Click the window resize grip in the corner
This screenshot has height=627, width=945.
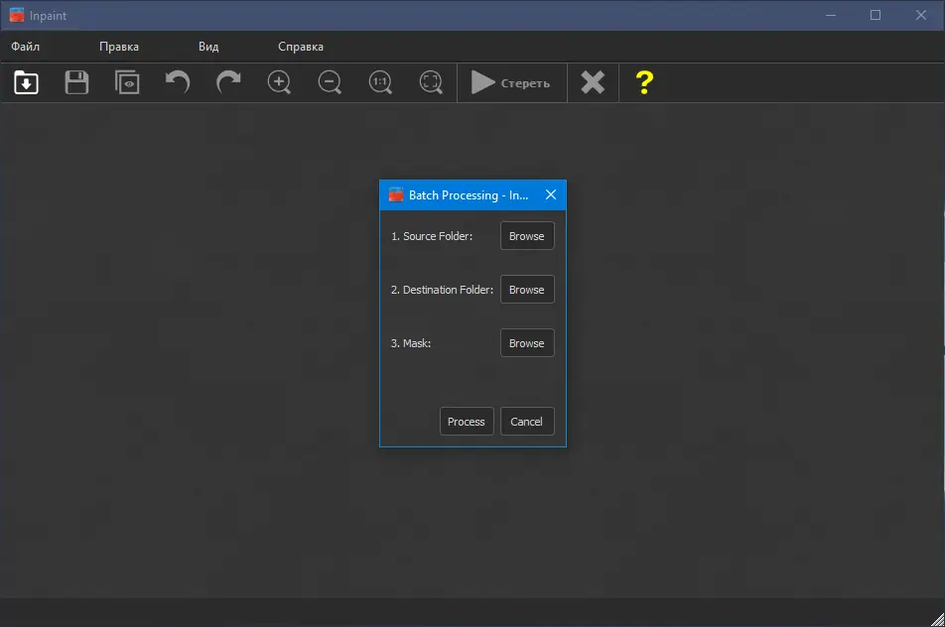point(937,619)
